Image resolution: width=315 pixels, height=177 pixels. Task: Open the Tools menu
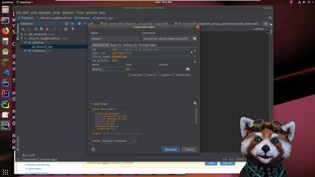[80, 12]
